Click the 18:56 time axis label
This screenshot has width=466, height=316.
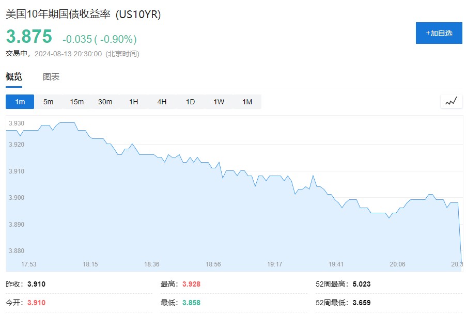213,264
